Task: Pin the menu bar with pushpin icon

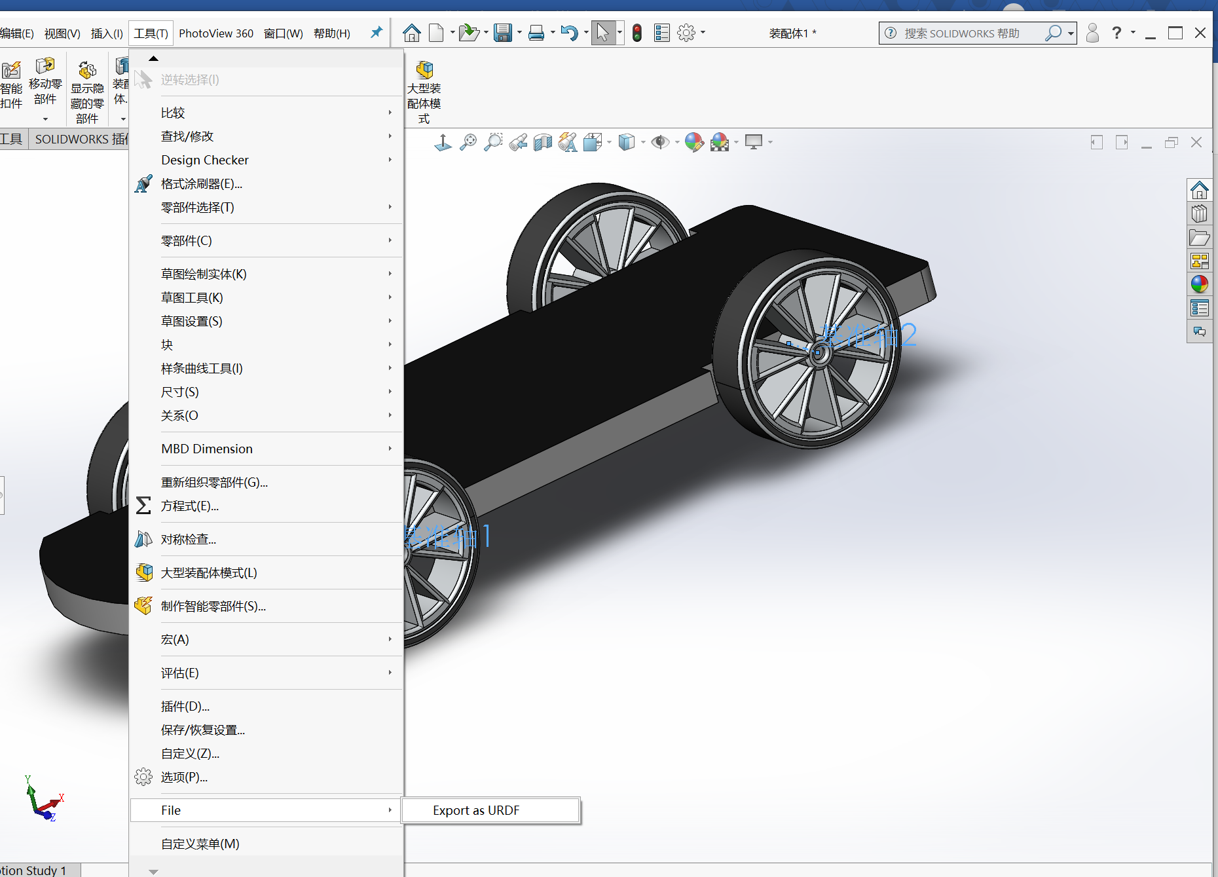Action: click(376, 32)
